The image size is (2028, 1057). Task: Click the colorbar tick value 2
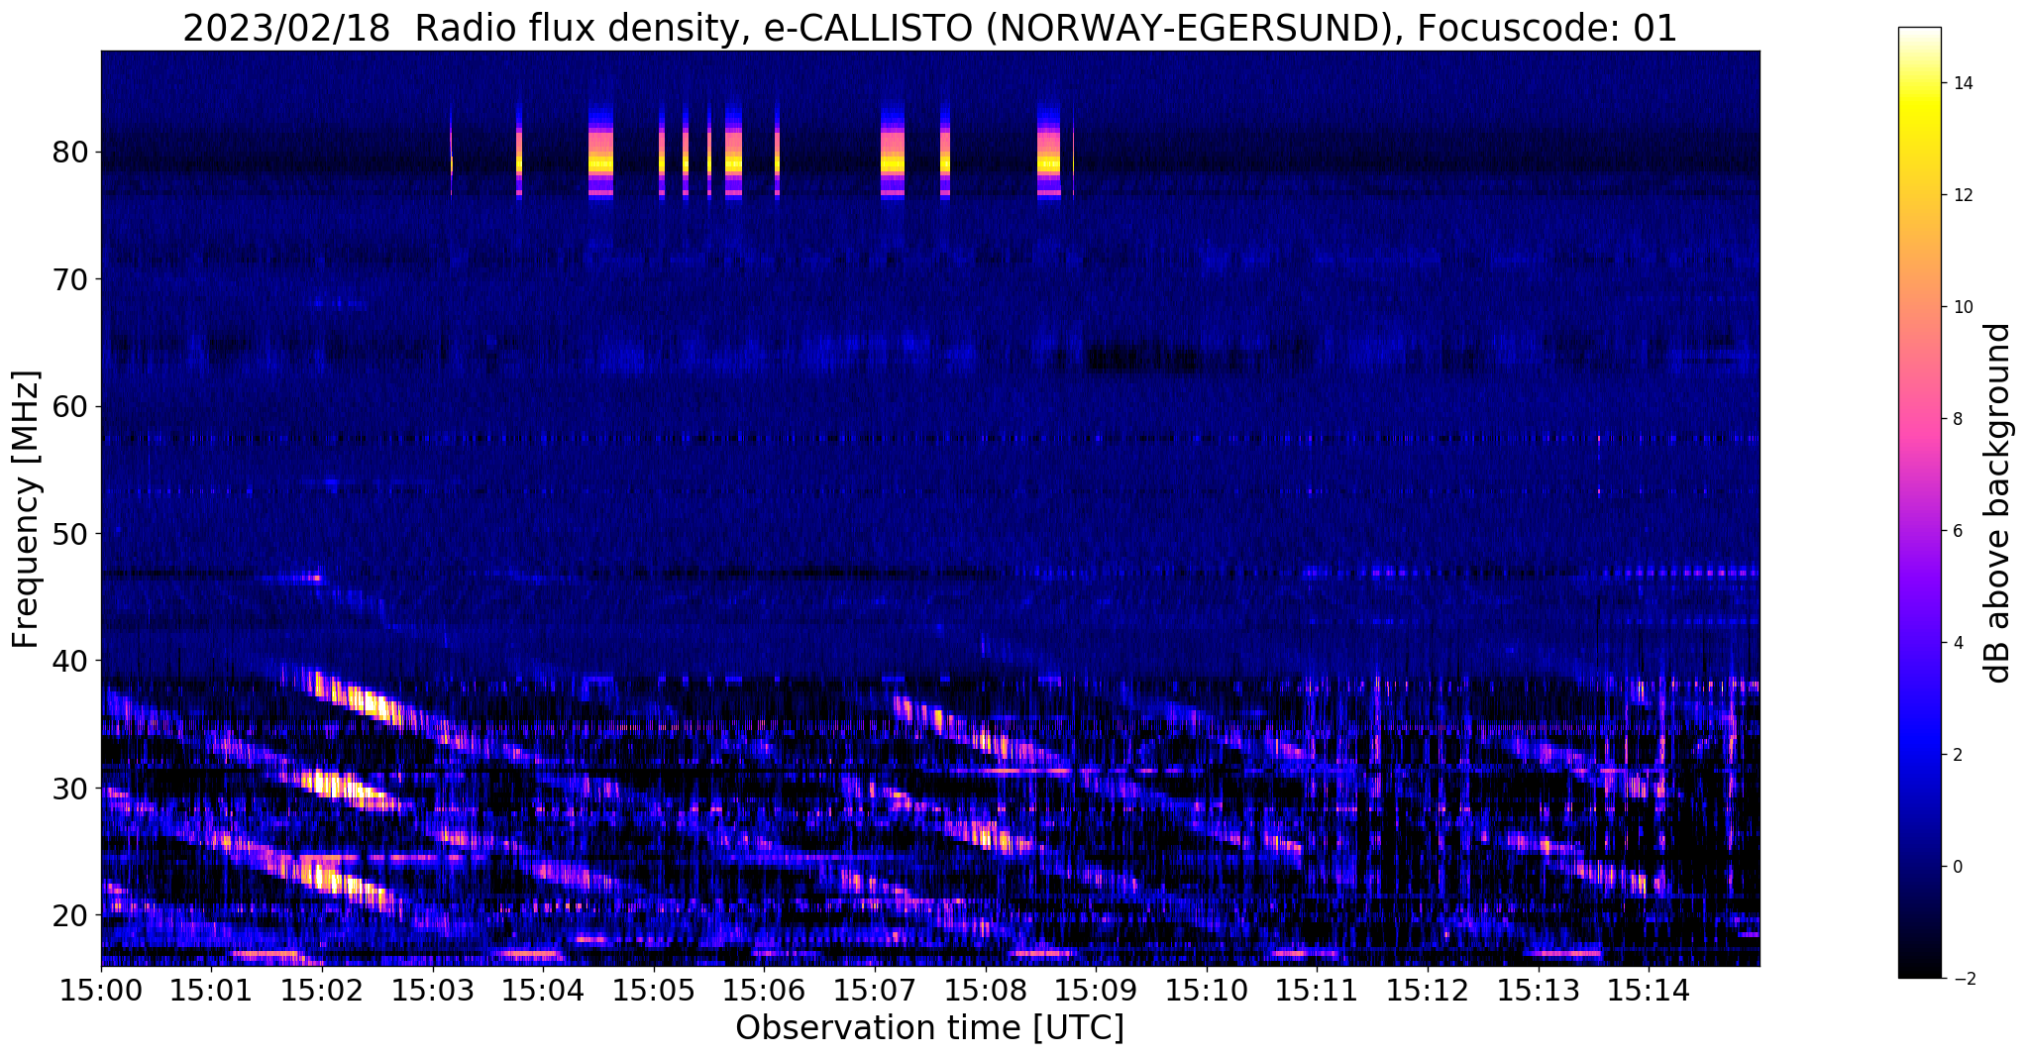click(x=1957, y=755)
